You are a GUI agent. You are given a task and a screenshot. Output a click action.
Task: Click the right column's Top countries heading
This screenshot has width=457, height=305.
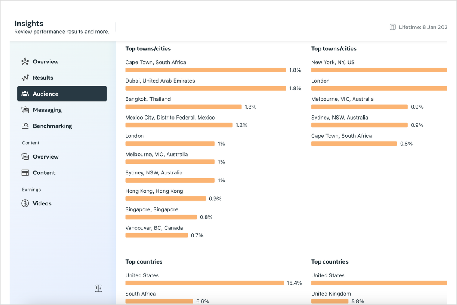[x=329, y=261]
